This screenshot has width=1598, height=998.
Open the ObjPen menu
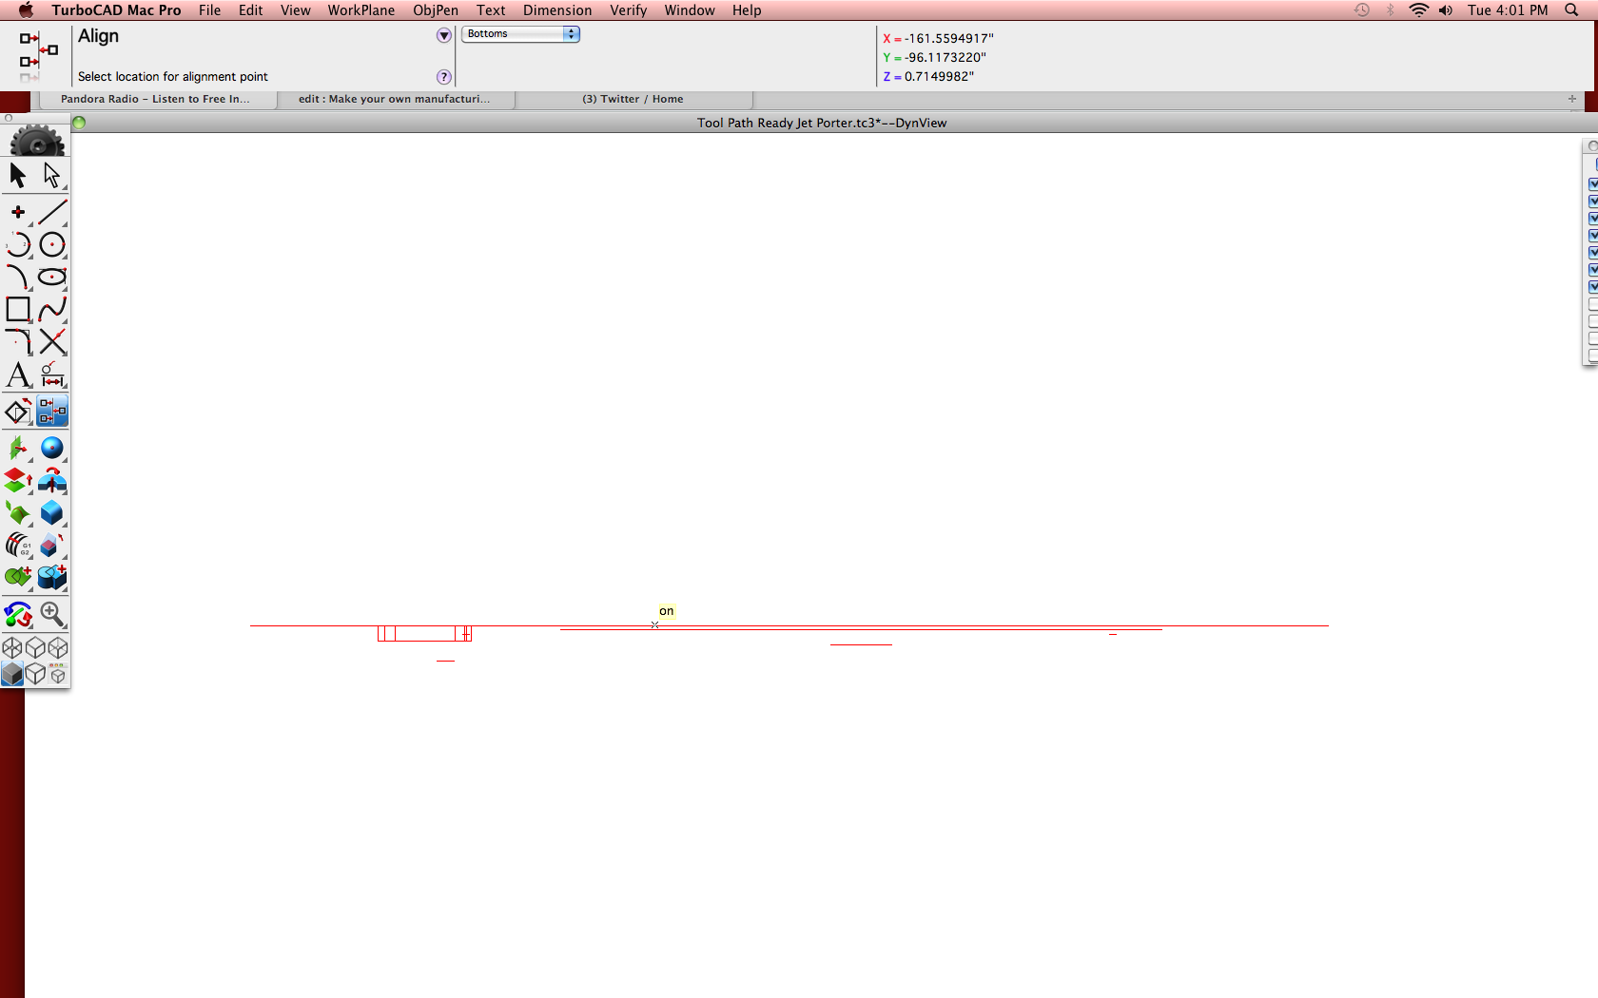point(436,10)
